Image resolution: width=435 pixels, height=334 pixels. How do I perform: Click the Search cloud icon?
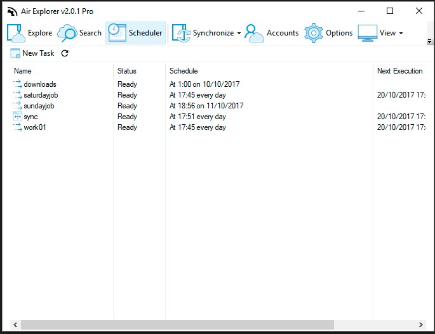[67, 33]
